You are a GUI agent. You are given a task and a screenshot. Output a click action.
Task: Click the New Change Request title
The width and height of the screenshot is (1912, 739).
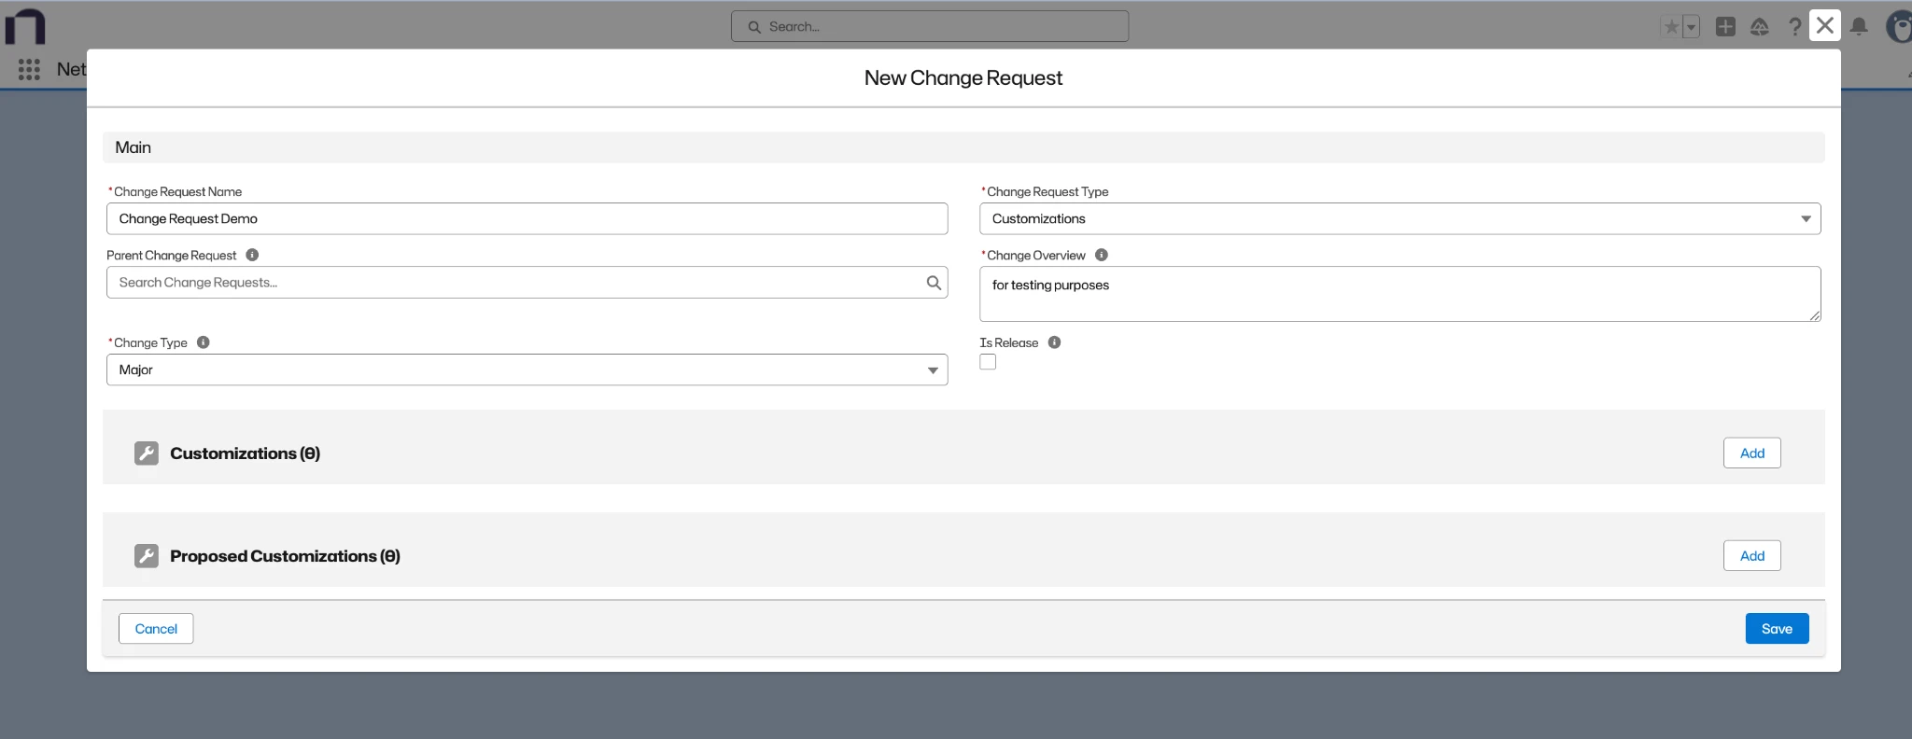pos(963,78)
